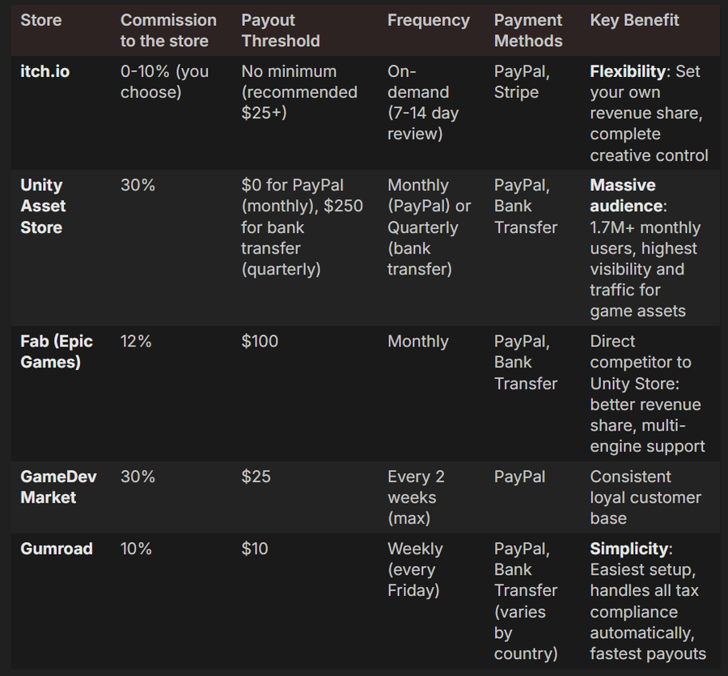Click the Every 2 weeks (max) frequency cell

(x=416, y=497)
